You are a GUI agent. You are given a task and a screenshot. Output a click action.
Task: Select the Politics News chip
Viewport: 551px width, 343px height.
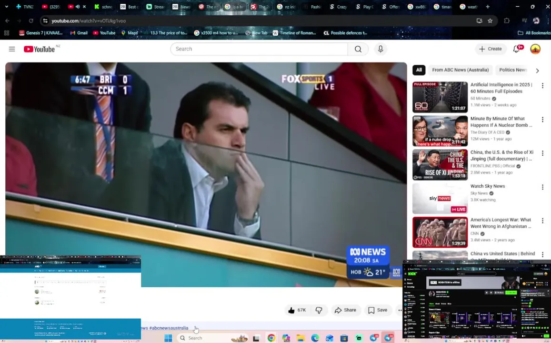click(513, 70)
